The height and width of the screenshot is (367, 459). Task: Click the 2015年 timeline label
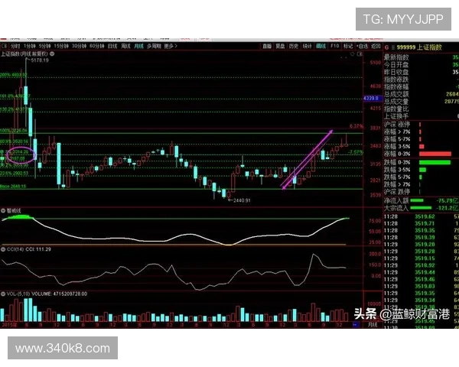9,325
